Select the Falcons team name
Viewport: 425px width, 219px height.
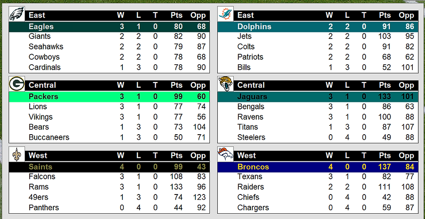[42, 177]
